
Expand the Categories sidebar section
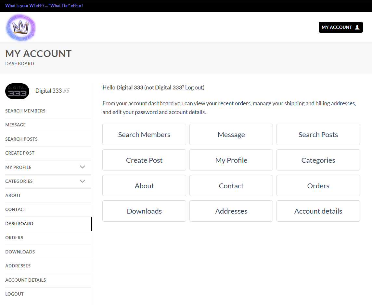[82, 181]
